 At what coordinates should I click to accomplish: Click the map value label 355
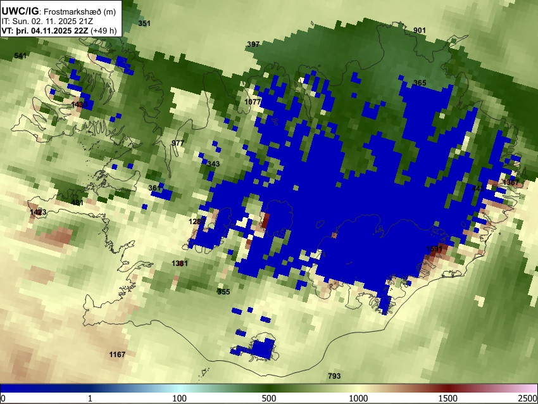pyautogui.click(x=223, y=292)
